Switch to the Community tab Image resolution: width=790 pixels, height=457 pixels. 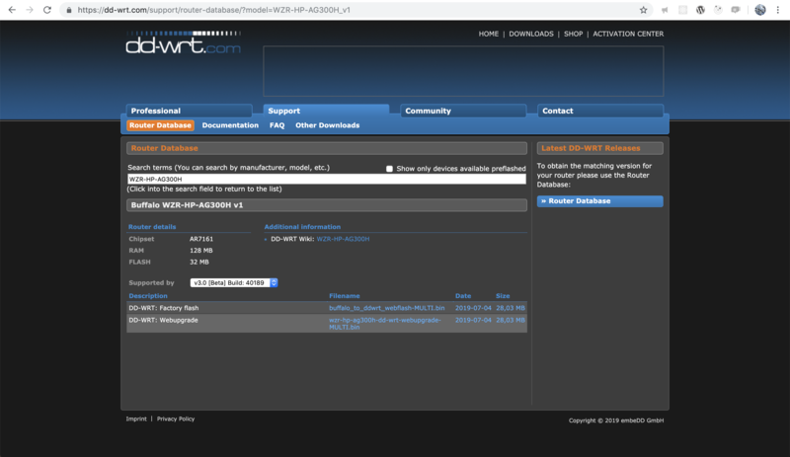click(x=463, y=111)
